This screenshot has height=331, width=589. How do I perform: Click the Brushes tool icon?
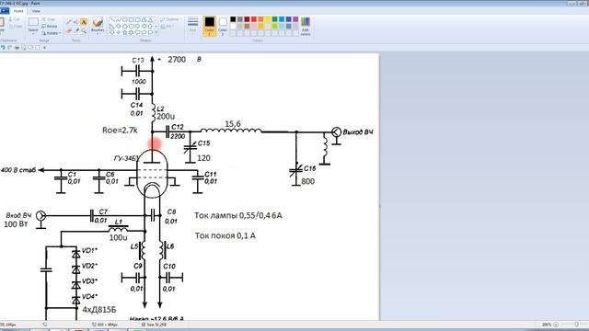tap(98, 22)
